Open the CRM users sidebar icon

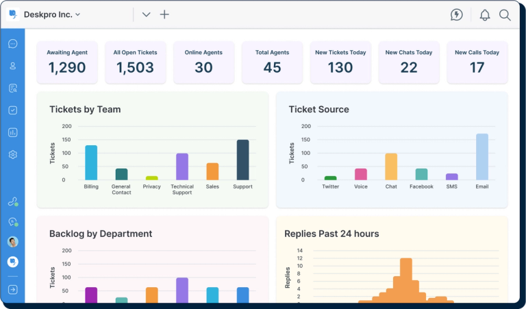tap(12, 66)
